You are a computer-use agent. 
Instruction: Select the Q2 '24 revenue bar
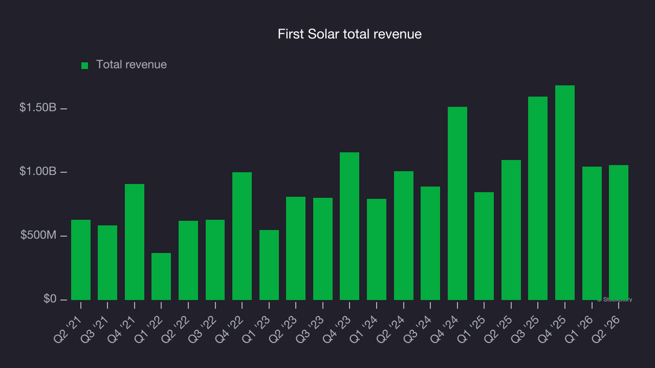pos(404,236)
